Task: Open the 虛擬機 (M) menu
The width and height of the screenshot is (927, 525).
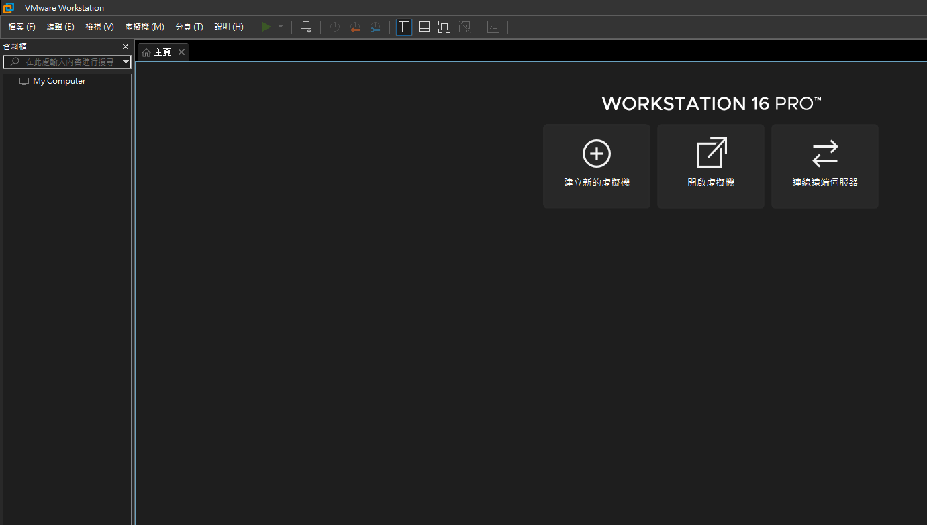Action: [x=144, y=27]
